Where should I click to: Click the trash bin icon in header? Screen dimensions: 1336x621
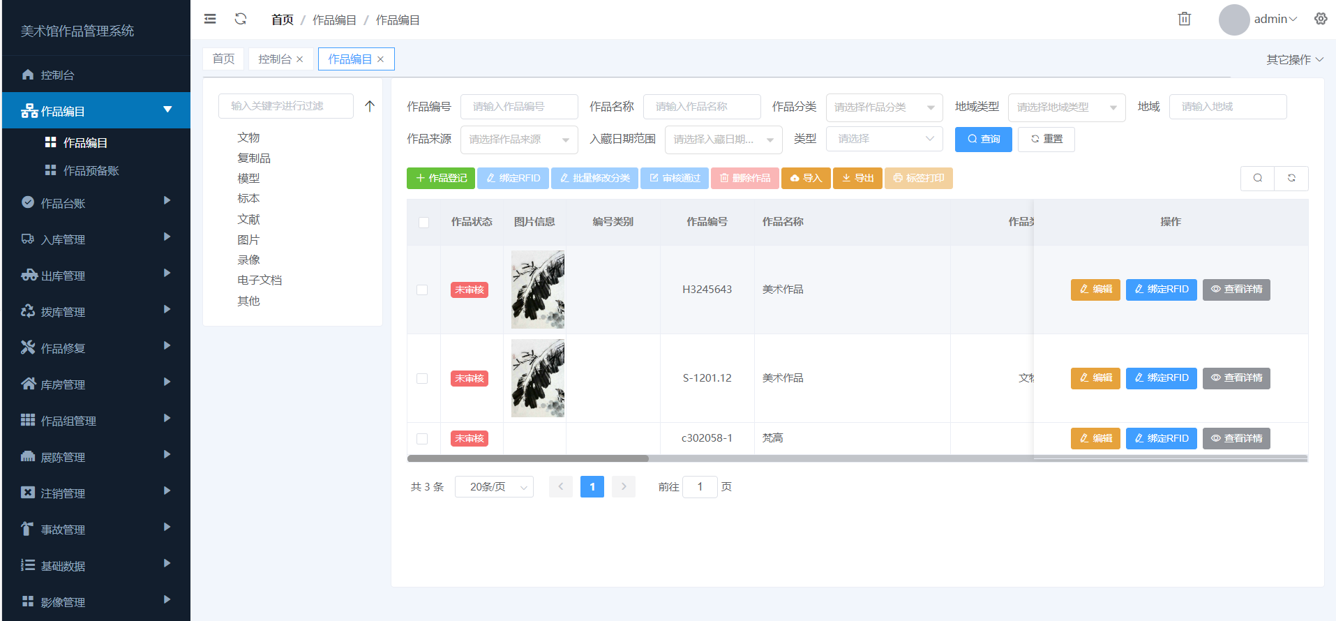[x=1184, y=19]
